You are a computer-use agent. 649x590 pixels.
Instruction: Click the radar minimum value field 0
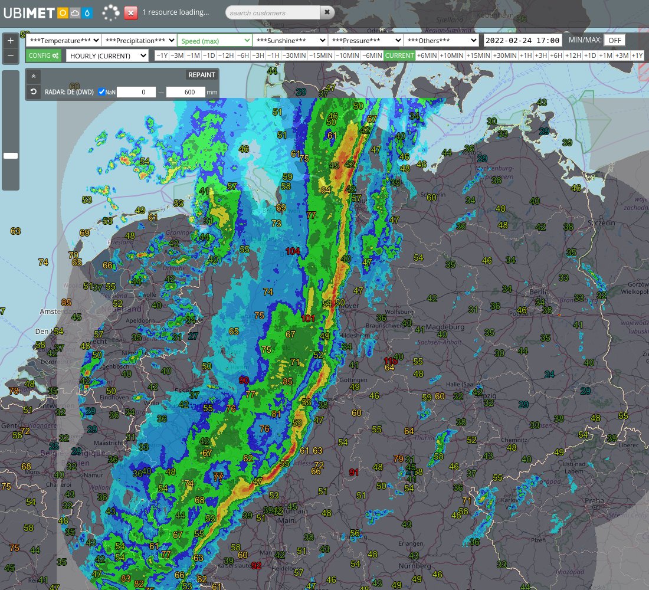coord(137,92)
